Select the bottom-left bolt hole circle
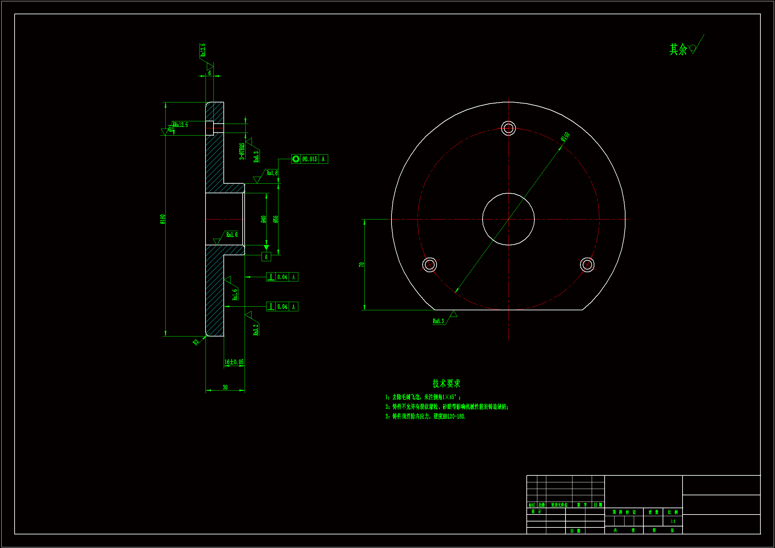 pos(430,265)
